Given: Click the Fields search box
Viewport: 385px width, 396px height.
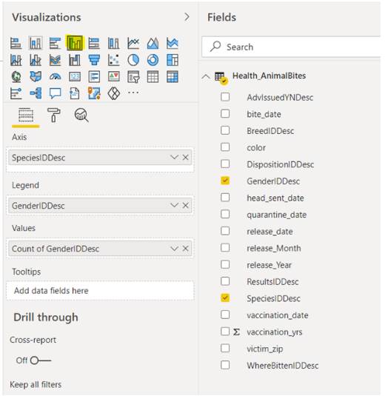Looking at the screenshot, I should coord(291,47).
